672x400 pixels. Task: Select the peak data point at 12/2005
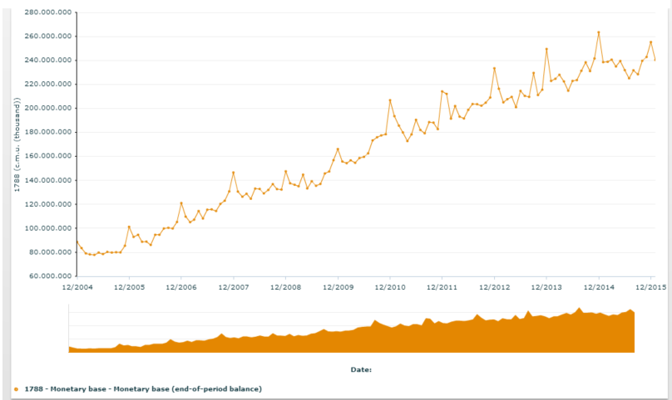pos(129,227)
